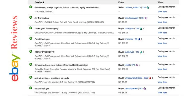Select comment 'arrived on time... great item tat works'
Viewport: 184px width, 96px height.
52,78
